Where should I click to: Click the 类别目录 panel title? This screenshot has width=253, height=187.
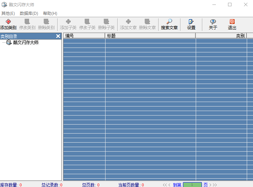pos(9,36)
